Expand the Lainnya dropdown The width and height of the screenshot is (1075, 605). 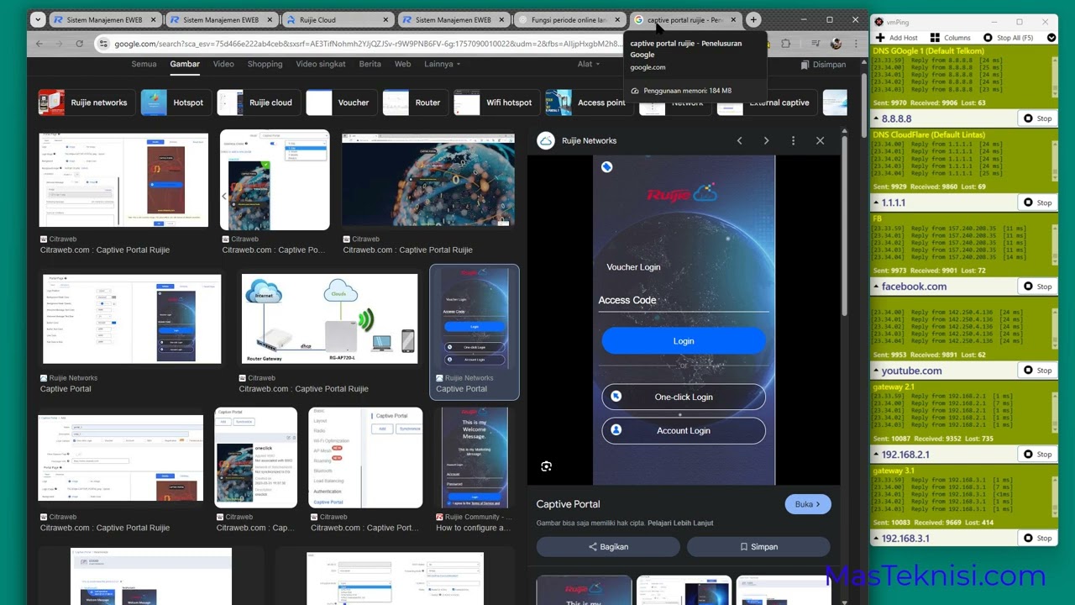tap(443, 64)
